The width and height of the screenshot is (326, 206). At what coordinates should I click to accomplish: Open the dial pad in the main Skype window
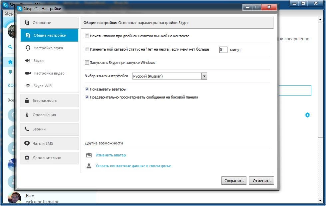10,72
